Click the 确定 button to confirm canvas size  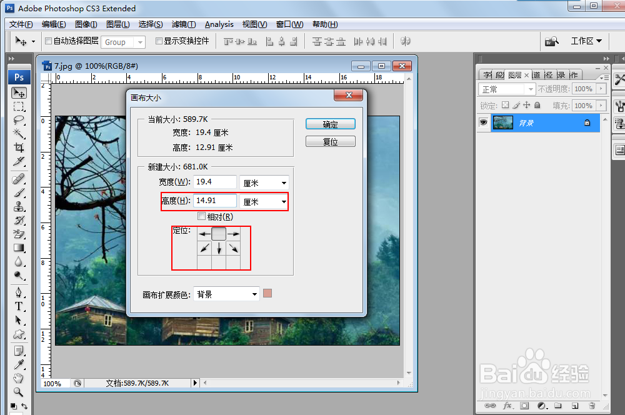330,124
